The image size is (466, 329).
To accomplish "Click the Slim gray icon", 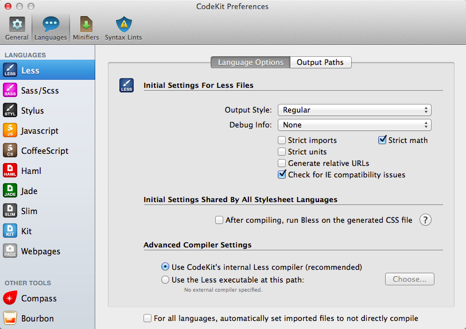I will (x=10, y=211).
